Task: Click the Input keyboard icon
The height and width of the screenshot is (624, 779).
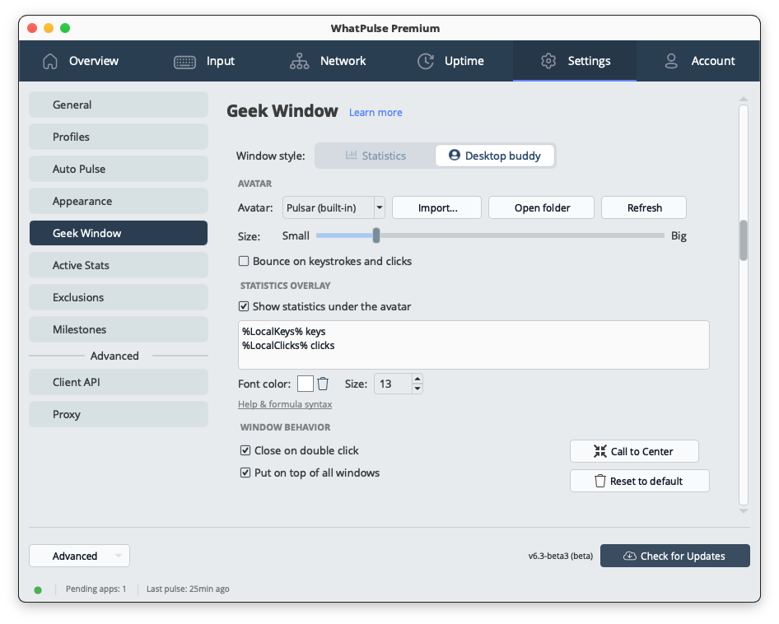Action: click(184, 62)
